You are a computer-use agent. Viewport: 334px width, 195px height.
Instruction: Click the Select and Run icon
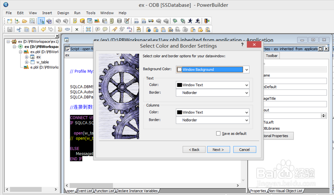[198, 21]
